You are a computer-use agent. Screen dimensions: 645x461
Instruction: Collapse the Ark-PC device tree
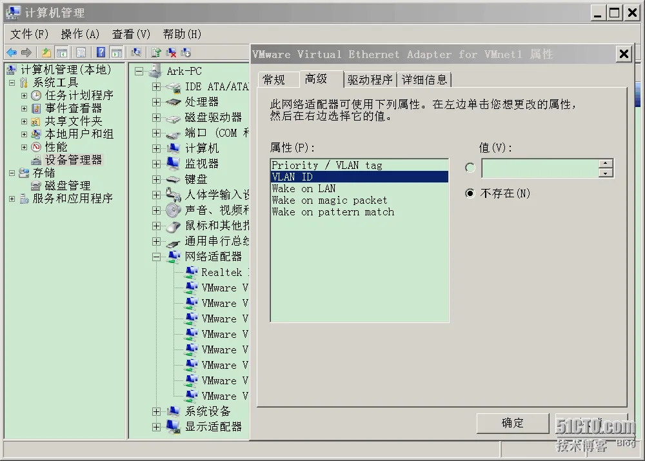click(x=139, y=71)
